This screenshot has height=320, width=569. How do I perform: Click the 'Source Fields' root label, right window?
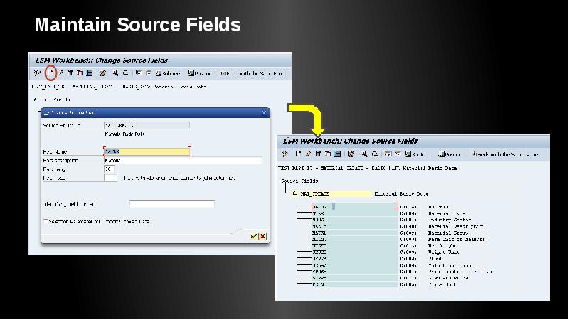(x=299, y=181)
